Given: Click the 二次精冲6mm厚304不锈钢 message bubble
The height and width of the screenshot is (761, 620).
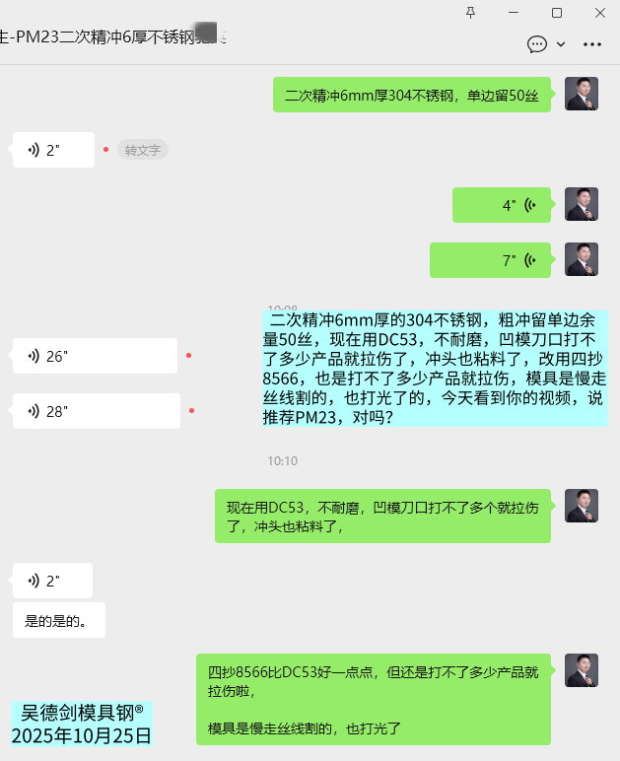Looking at the screenshot, I should (412, 95).
